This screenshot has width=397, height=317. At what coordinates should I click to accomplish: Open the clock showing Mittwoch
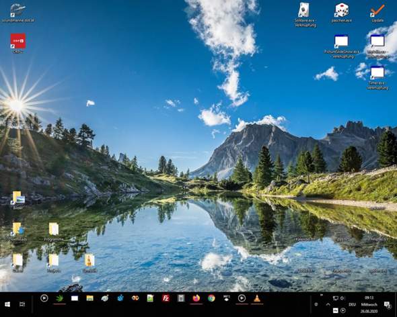pyautogui.click(x=369, y=304)
